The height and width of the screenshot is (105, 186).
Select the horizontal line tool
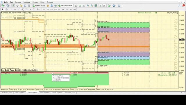[15, 9]
